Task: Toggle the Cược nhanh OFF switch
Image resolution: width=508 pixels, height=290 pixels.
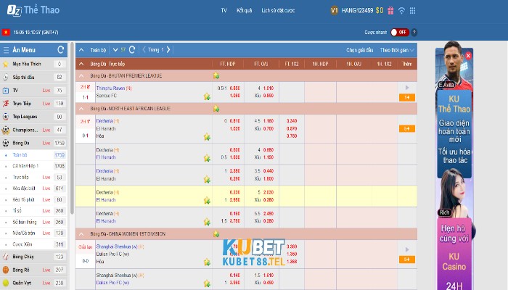Action: tap(399, 33)
